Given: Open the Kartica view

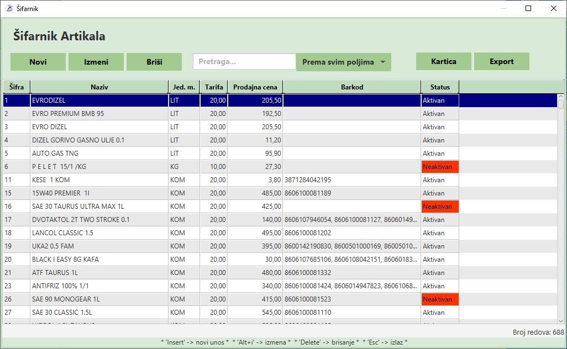Looking at the screenshot, I should pyautogui.click(x=444, y=61).
